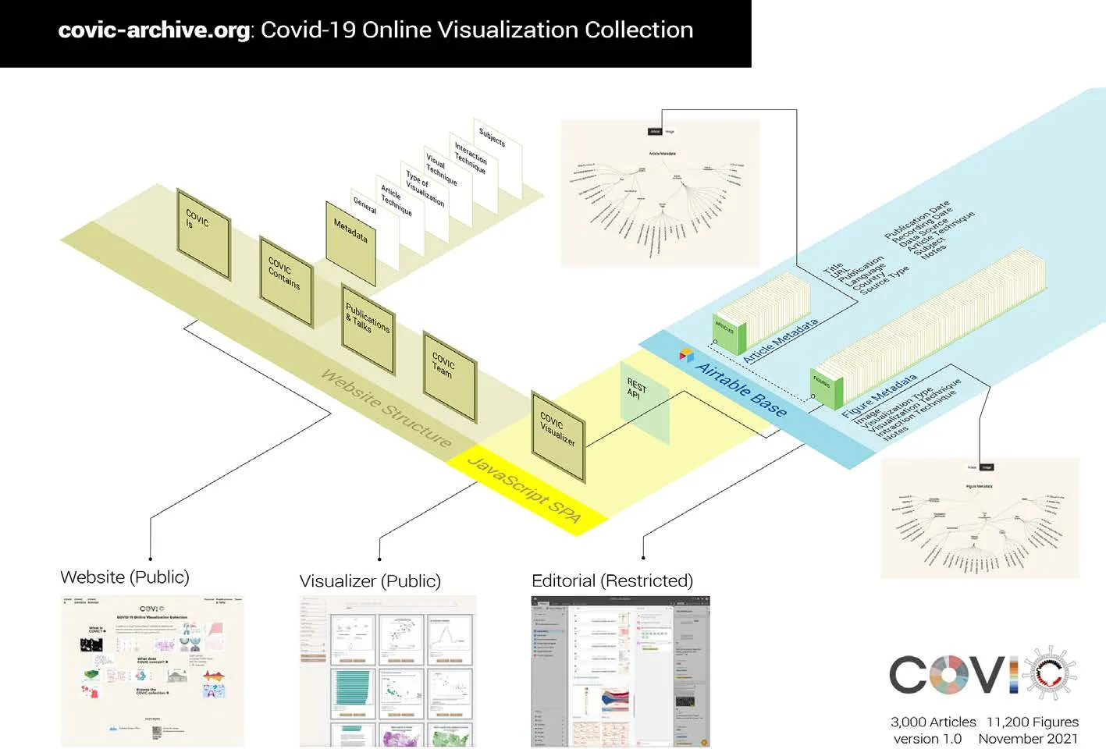Click the "Editorial (Restricted)" heading

(x=612, y=580)
